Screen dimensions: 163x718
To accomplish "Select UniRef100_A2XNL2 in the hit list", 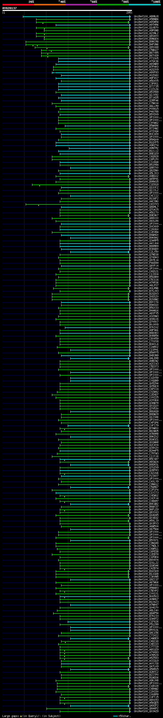I will (146, 33).
